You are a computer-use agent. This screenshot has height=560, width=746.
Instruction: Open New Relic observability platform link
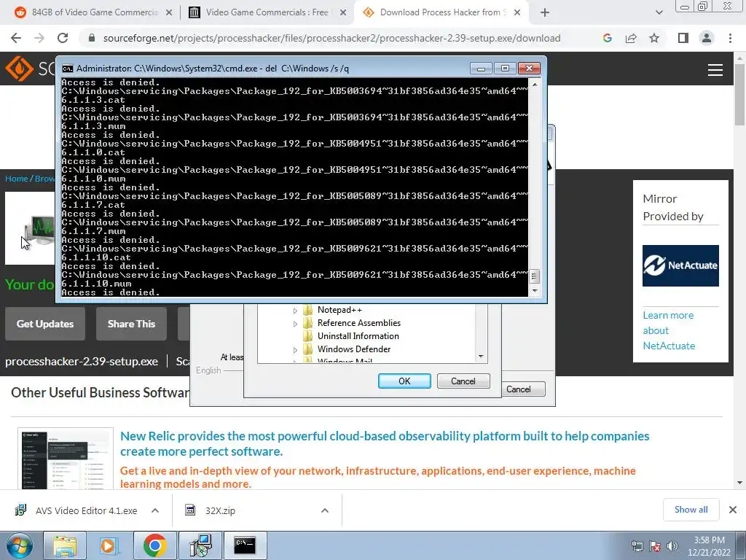[385, 443]
